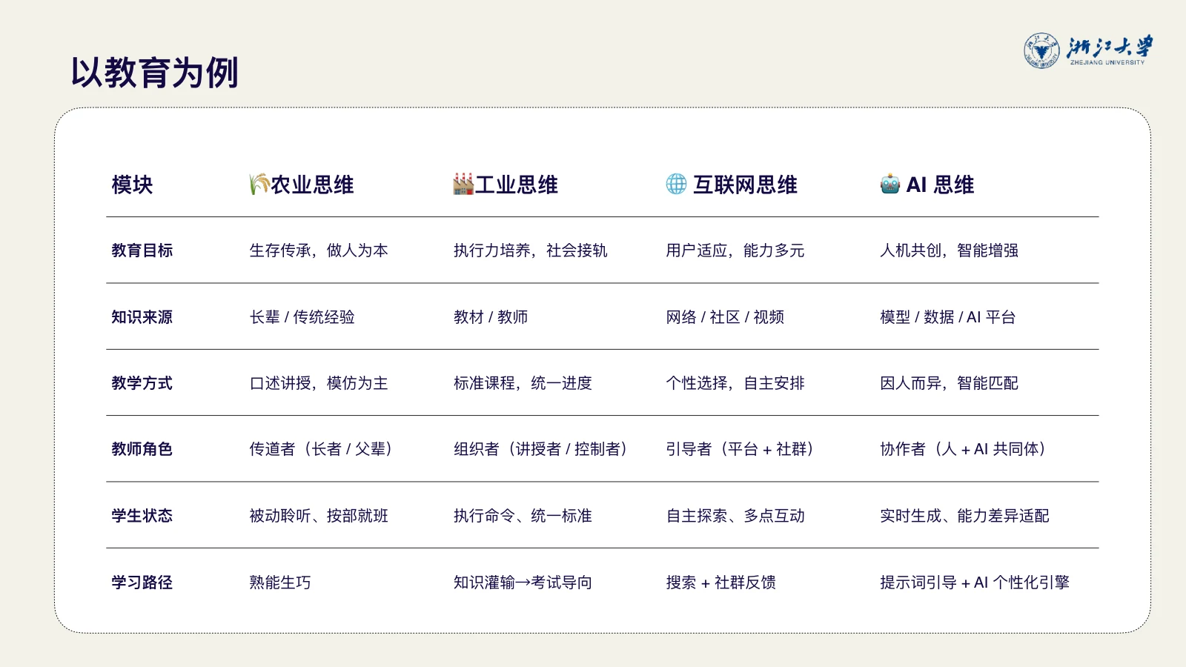
Task: Click the cell 搜索 + 社群反馈
Action: pos(720,583)
